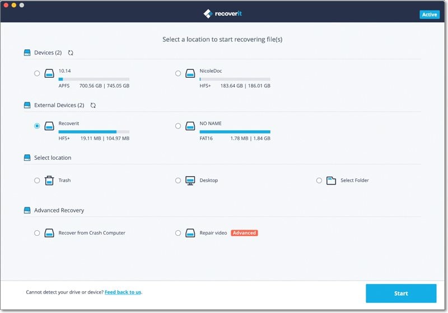Refresh the External Devices list
The image size is (448, 313).
[x=93, y=105]
